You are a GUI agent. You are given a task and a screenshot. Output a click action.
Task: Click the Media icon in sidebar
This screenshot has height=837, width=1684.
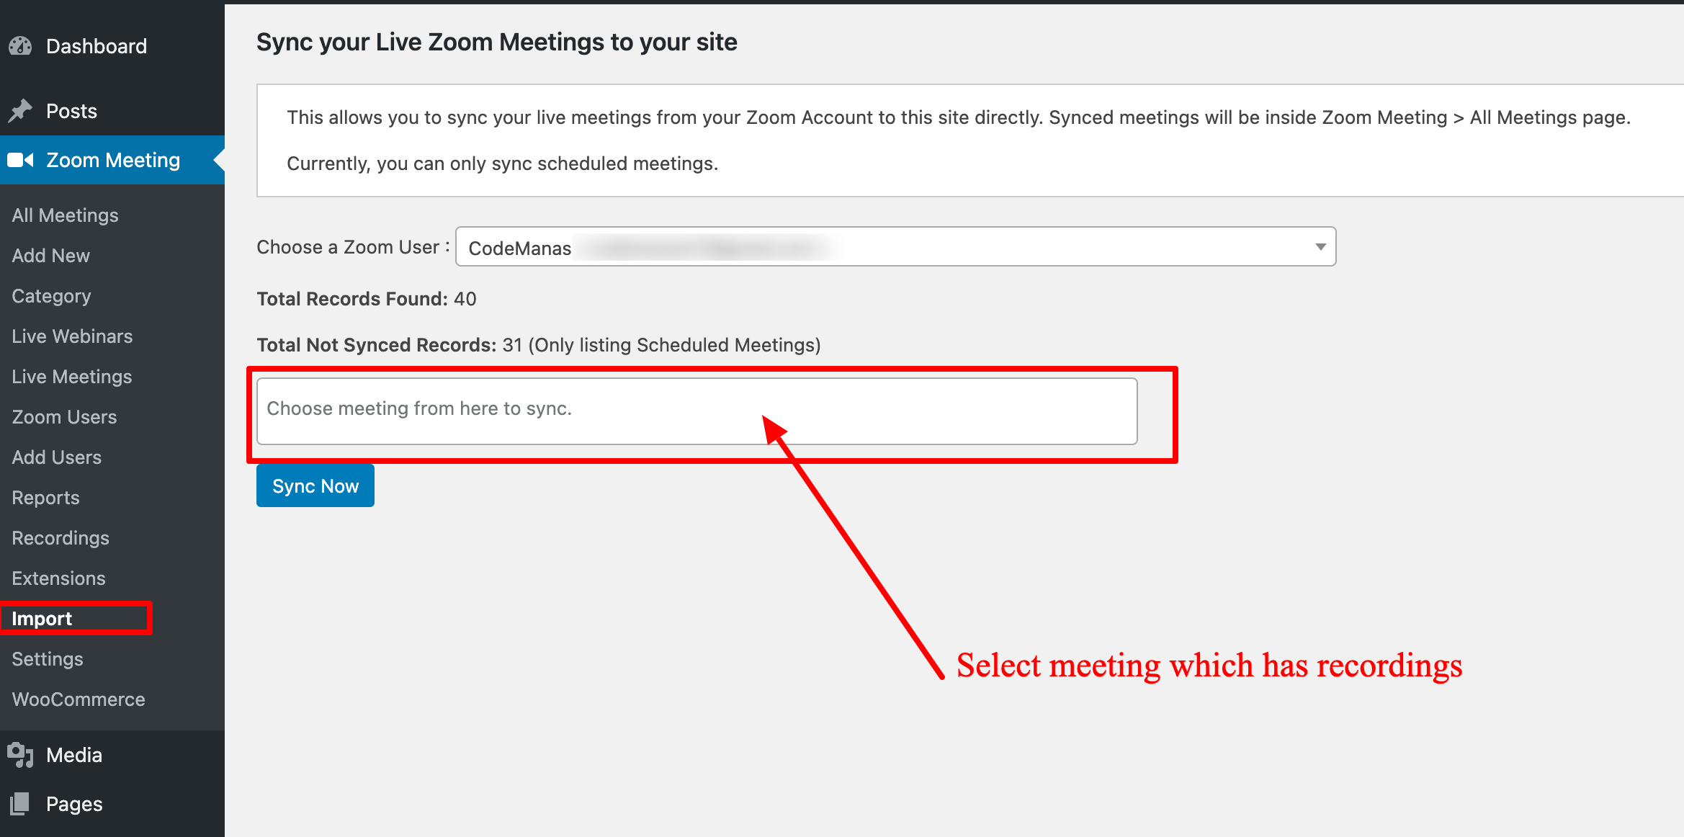click(x=20, y=755)
